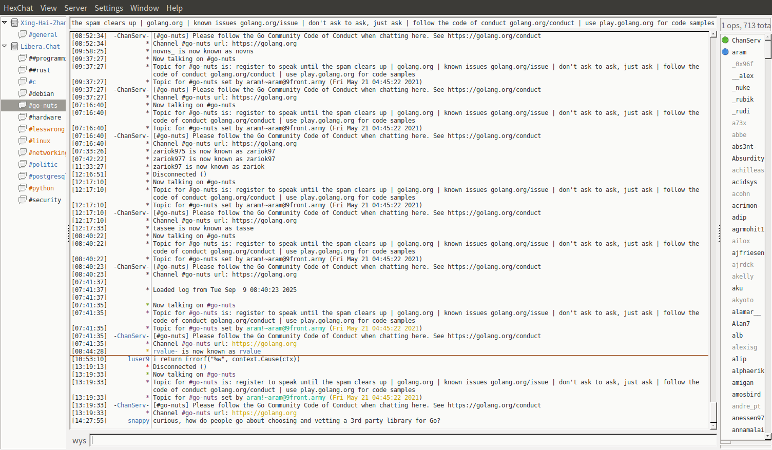Open the View menu

click(48, 8)
